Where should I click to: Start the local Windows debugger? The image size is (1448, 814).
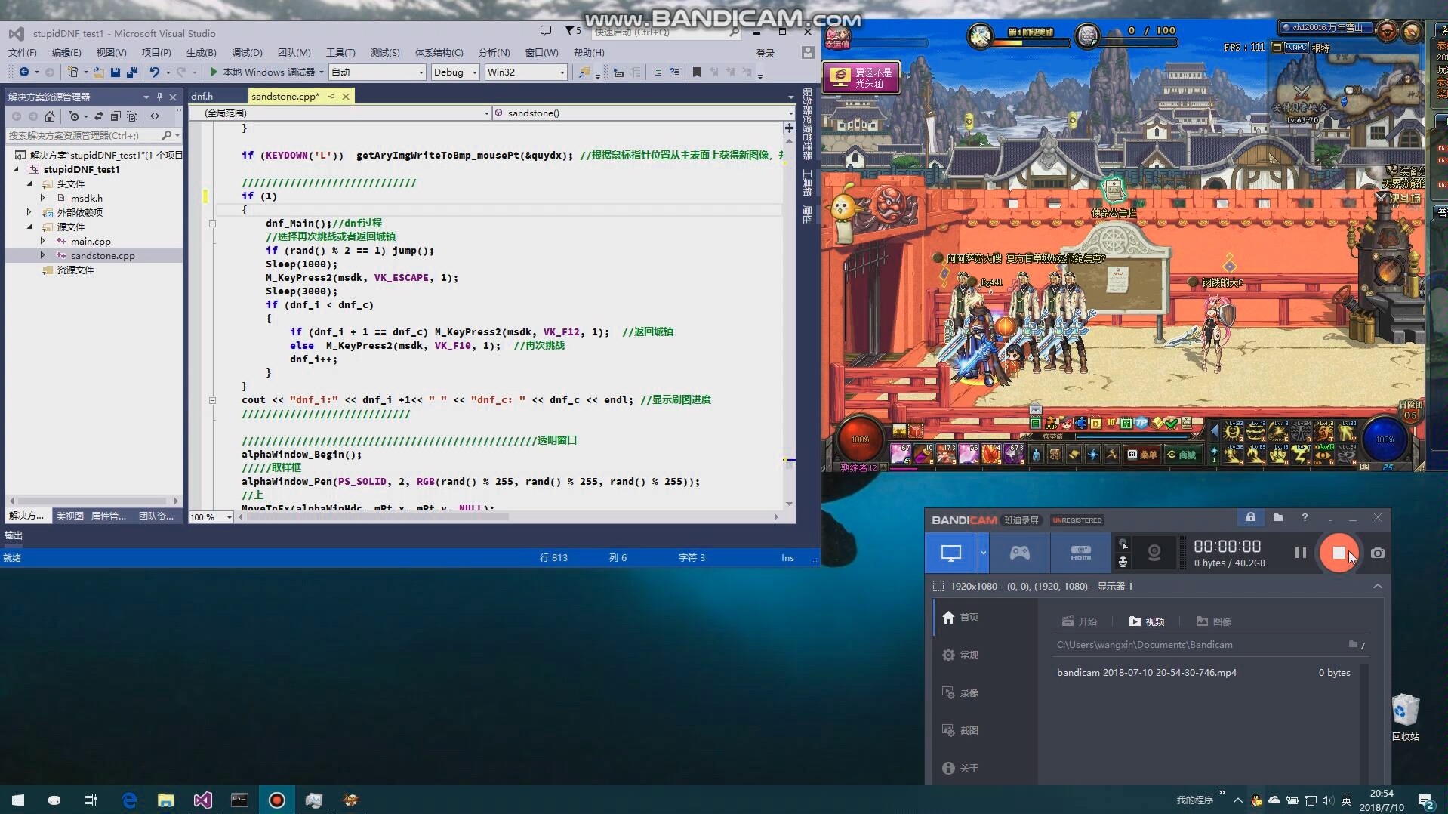point(263,72)
